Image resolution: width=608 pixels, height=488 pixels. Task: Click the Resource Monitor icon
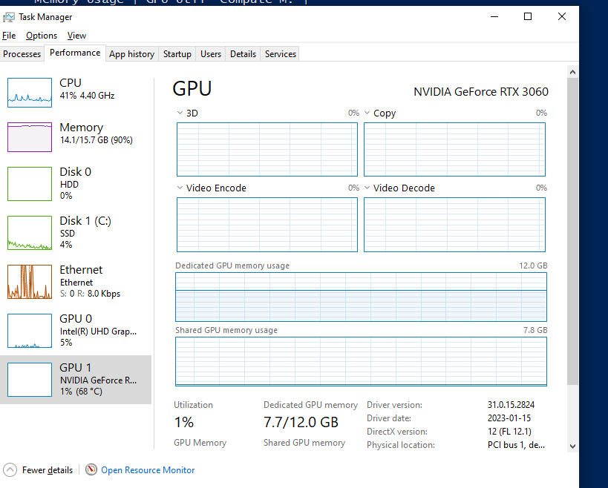(x=91, y=469)
